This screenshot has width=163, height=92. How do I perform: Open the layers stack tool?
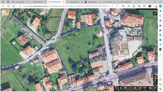click(x=150, y=88)
